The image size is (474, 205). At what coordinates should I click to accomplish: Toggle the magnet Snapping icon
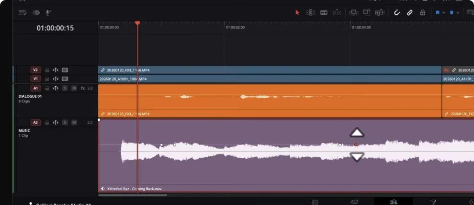click(x=396, y=13)
